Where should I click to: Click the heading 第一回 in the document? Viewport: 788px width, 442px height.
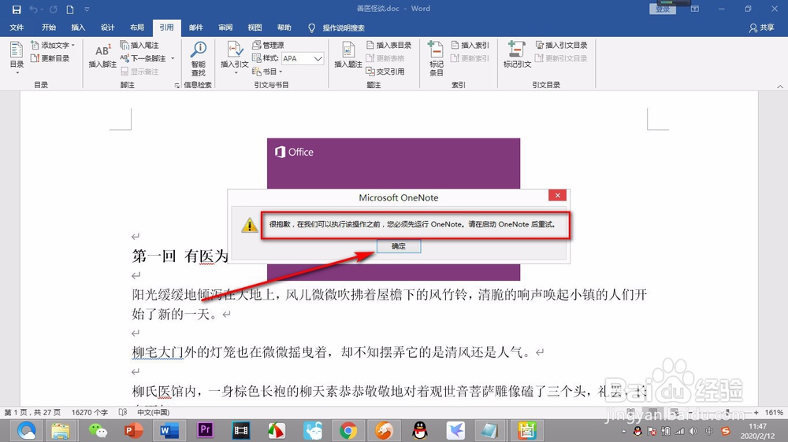154,256
